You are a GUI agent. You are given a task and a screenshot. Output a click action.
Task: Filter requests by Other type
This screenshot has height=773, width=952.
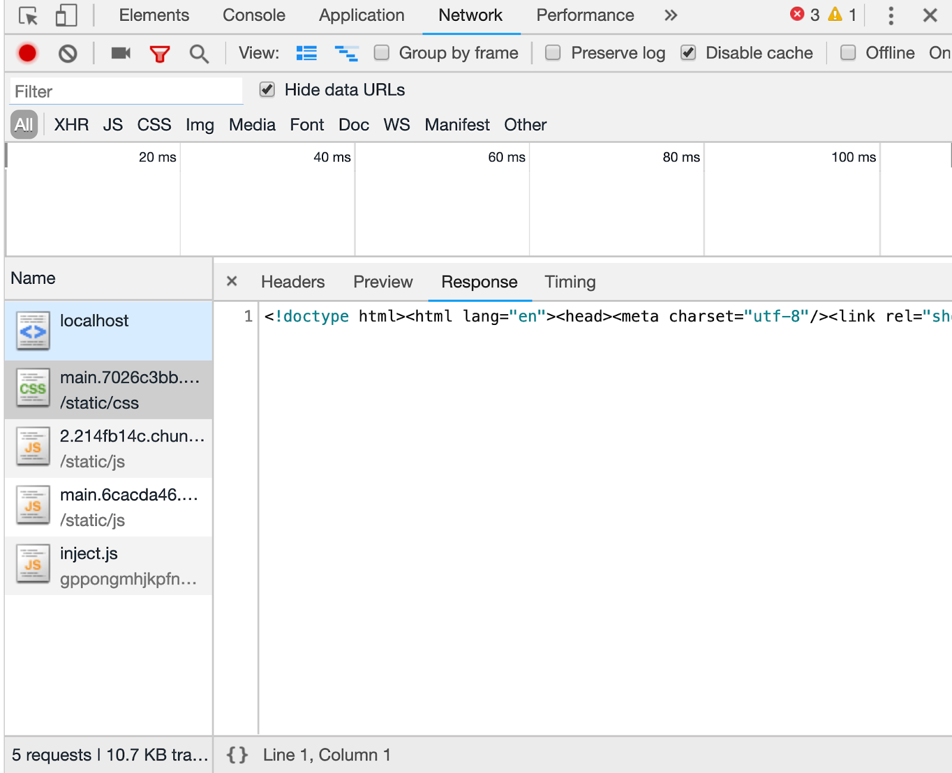(525, 125)
